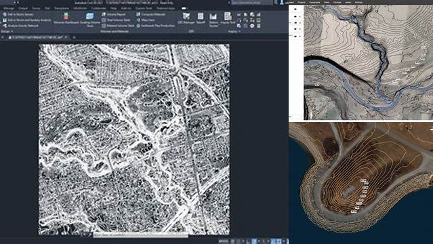Toggle the topmost layer eye icon in the map window
This screenshot has height=244, width=433.
(x=295, y=9)
